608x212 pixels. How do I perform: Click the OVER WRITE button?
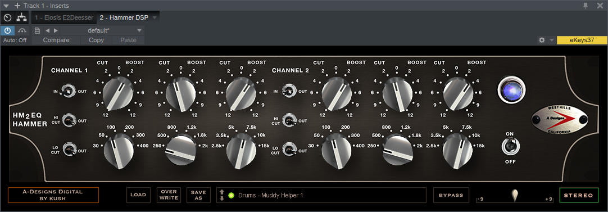169,195
